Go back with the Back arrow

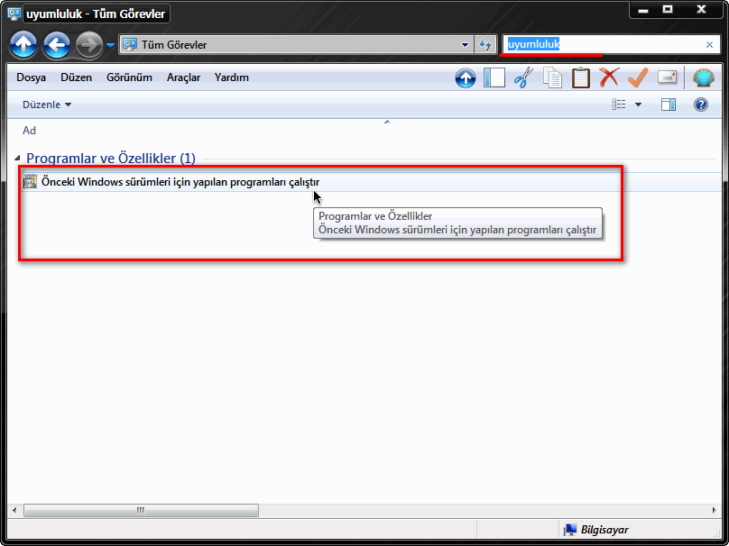pyautogui.click(x=57, y=45)
